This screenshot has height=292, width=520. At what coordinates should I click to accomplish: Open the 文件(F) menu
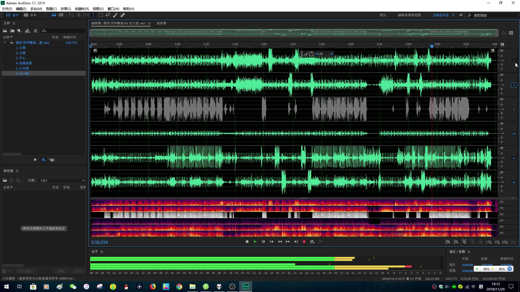7,9
